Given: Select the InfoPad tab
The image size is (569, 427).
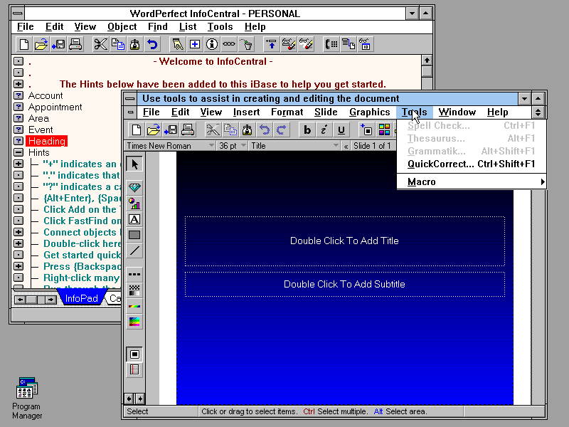Looking at the screenshot, I should coord(81,298).
